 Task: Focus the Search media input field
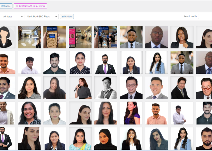click(x=205, y=16)
